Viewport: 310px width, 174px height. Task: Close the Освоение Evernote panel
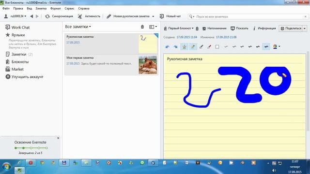click(58, 138)
